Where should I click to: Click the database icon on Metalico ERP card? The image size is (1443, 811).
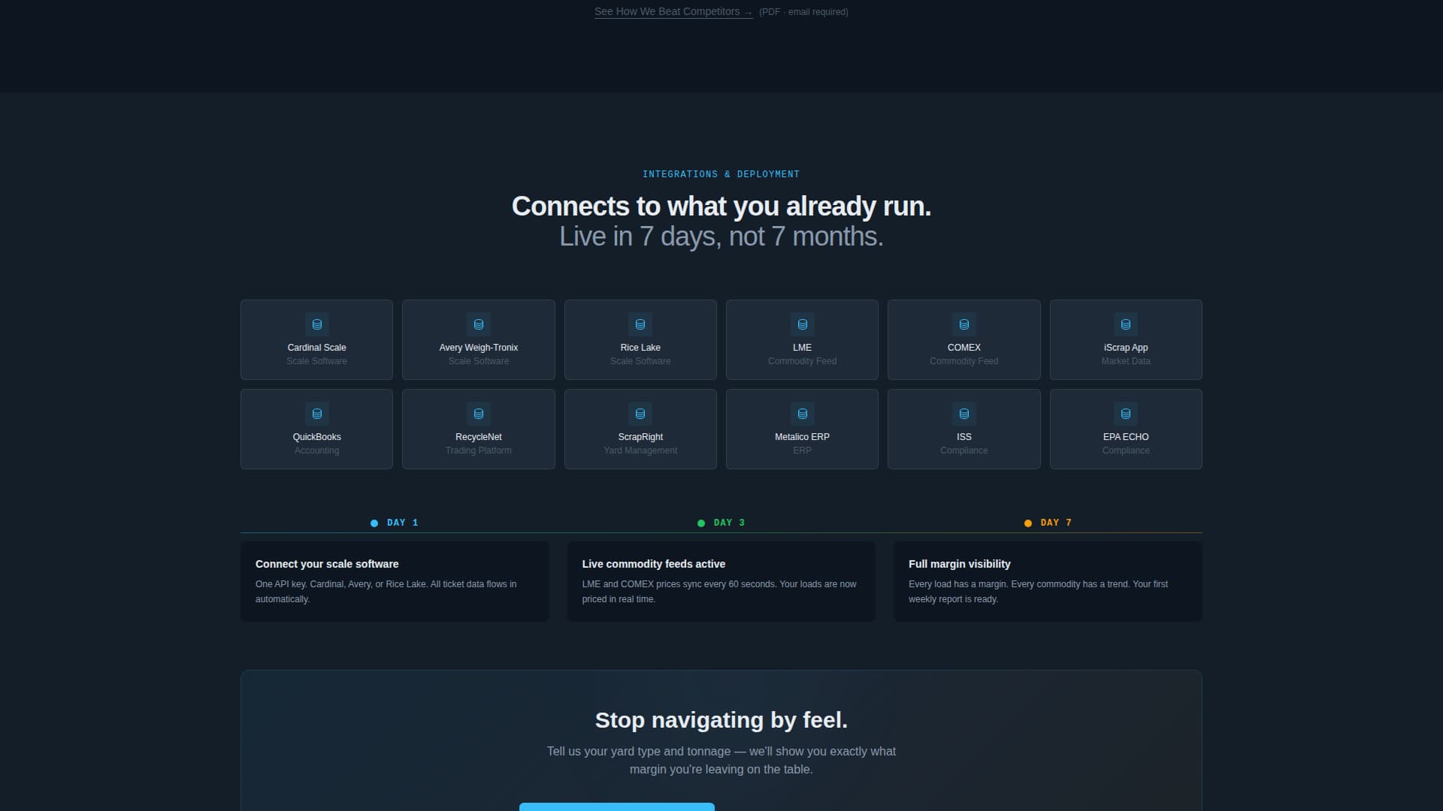coord(802,414)
